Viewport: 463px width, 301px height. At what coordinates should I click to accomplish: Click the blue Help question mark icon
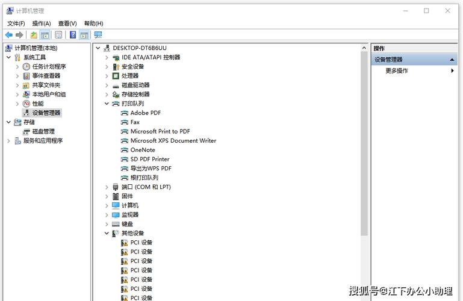tap(73, 35)
